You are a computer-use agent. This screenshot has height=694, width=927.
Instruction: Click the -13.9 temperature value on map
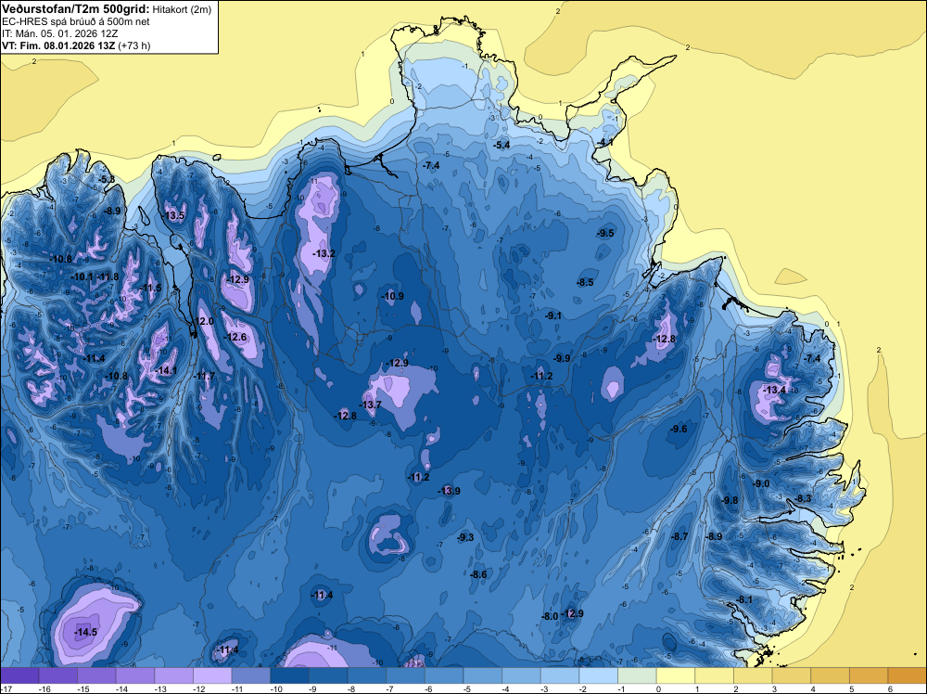(x=450, y=491)
